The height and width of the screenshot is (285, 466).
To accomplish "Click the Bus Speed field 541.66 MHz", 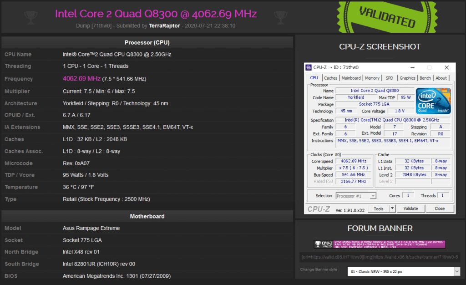I will point(353,175).
